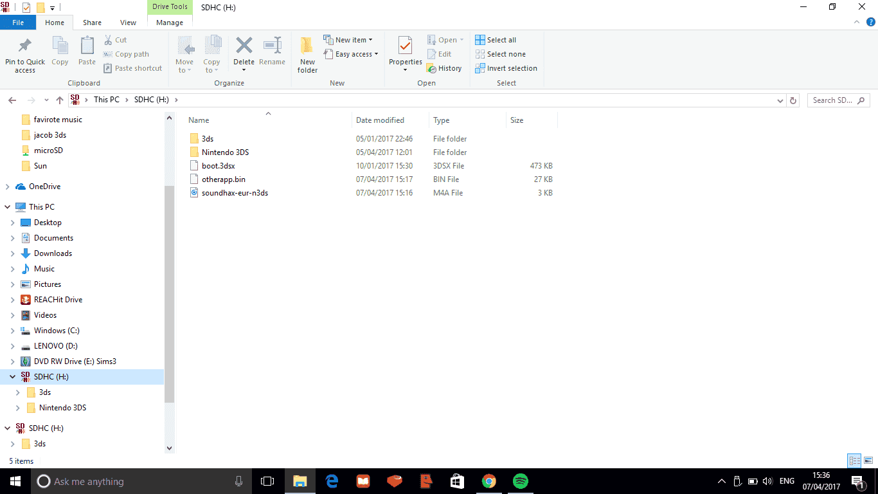
Task: Open Google Chrome from taskbar
Action: click(489, 481)
